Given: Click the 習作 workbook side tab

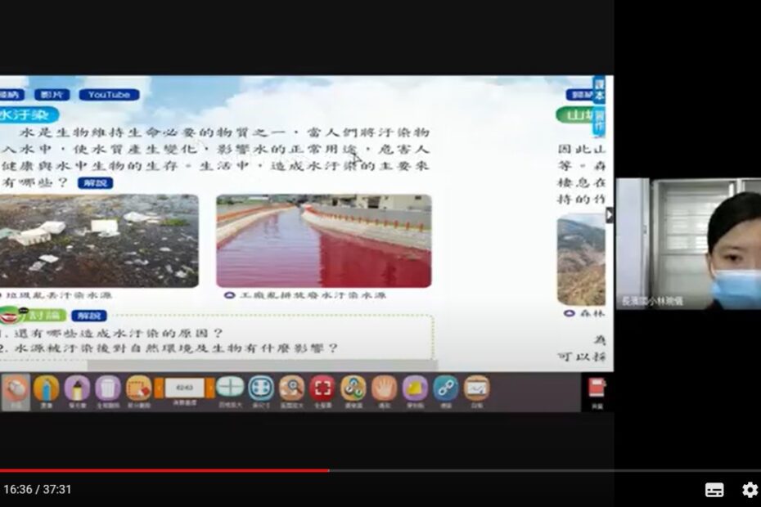Looking at the screenshot, I should point(599,121).
